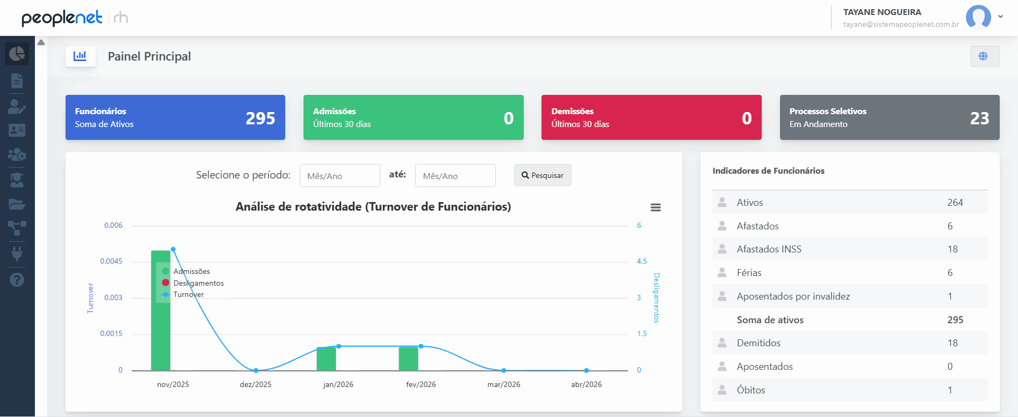This screenshot has width=1018, height=417.
Task: Open the help question mark icon
Action: (x=17, y=280)
